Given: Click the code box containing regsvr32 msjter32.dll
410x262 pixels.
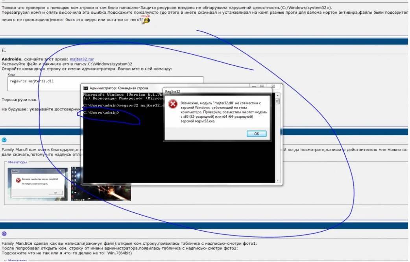Looking at the screenshot, I should click(105, 84).
